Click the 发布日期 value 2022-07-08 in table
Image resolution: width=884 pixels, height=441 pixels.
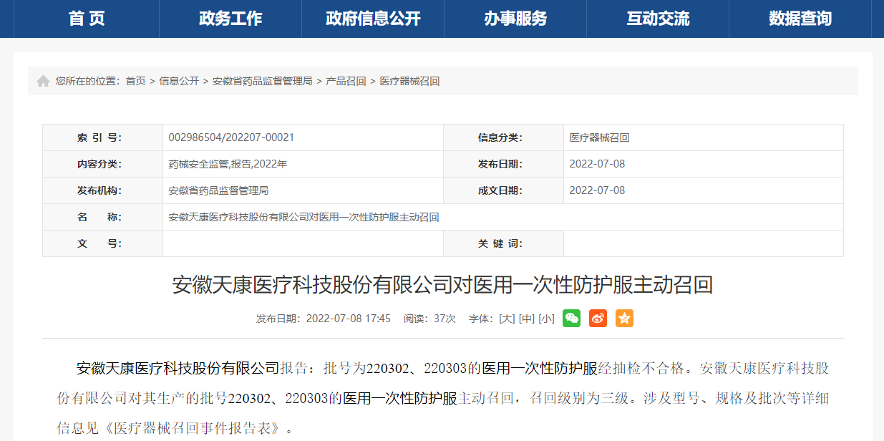click(x=597, y=164)
